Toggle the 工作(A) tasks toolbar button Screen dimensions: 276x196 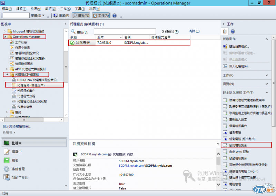click(101, 16)
